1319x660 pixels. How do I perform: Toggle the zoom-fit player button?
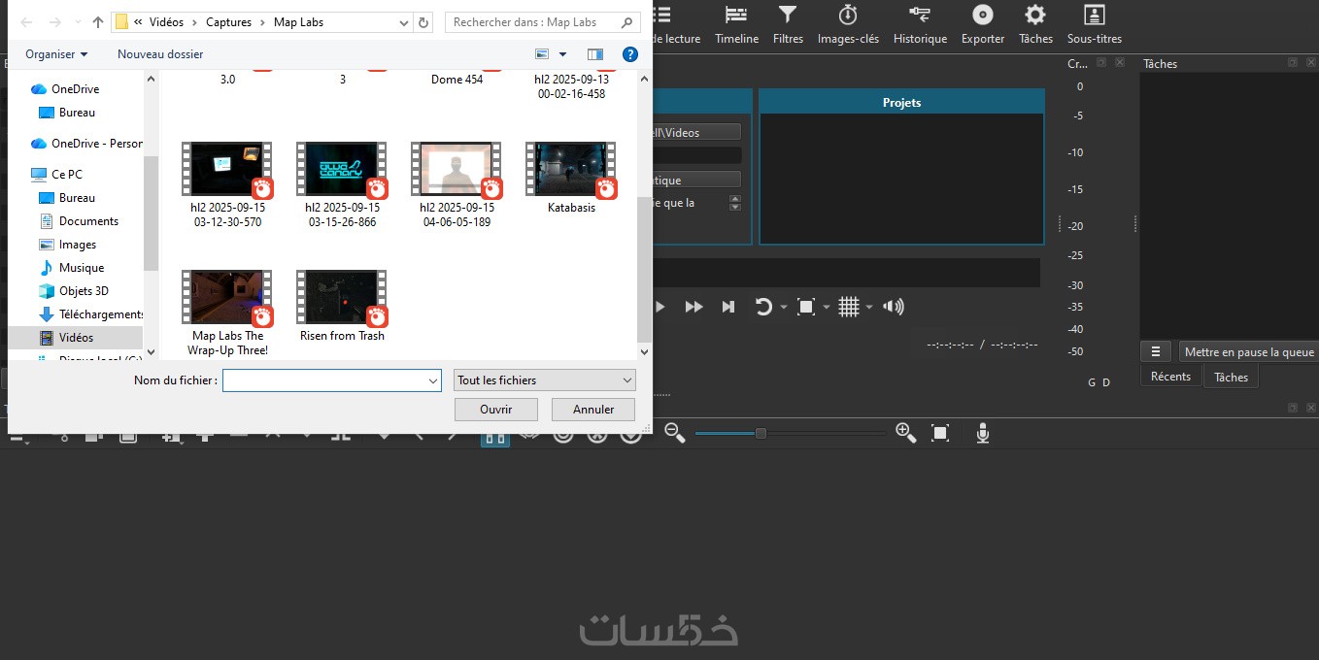805,307
